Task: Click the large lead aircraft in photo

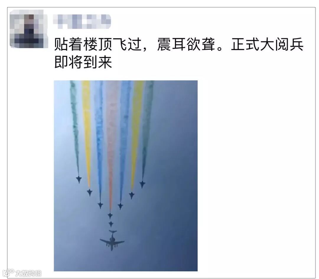Action: click(112, 241)
